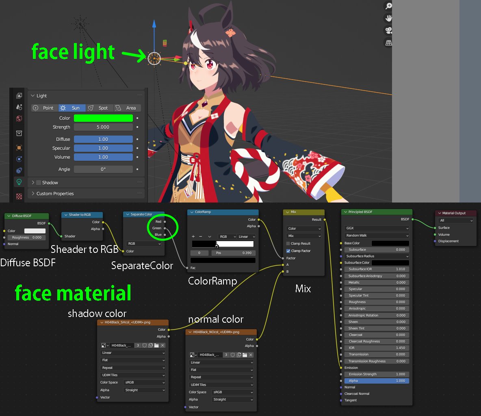Open Random Walk subsurface method dropdown

(x=377, y=236)
